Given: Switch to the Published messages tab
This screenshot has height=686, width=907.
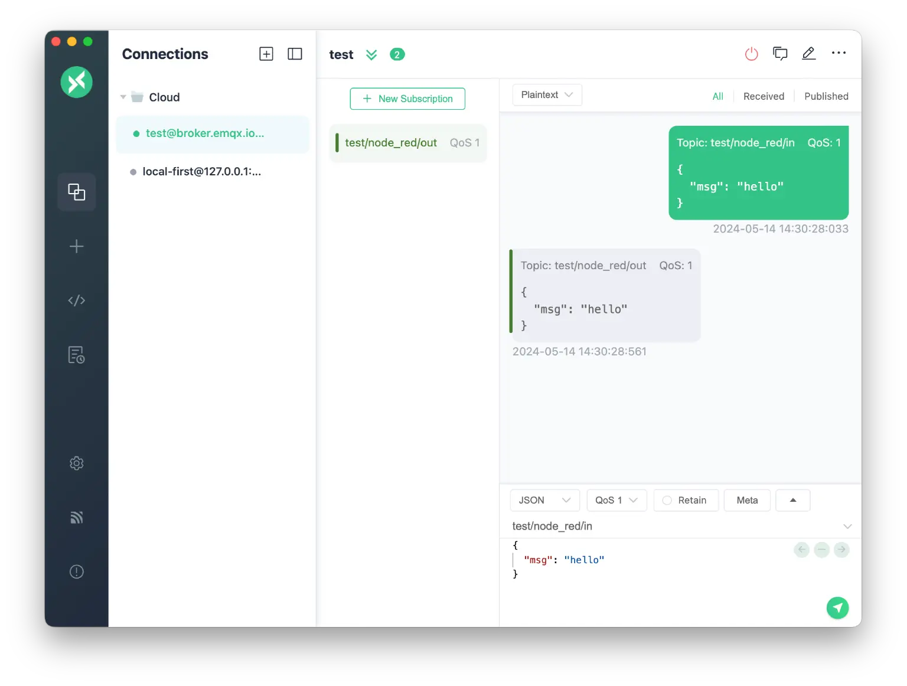Looking at the screenshot, I should pos(826,96).
